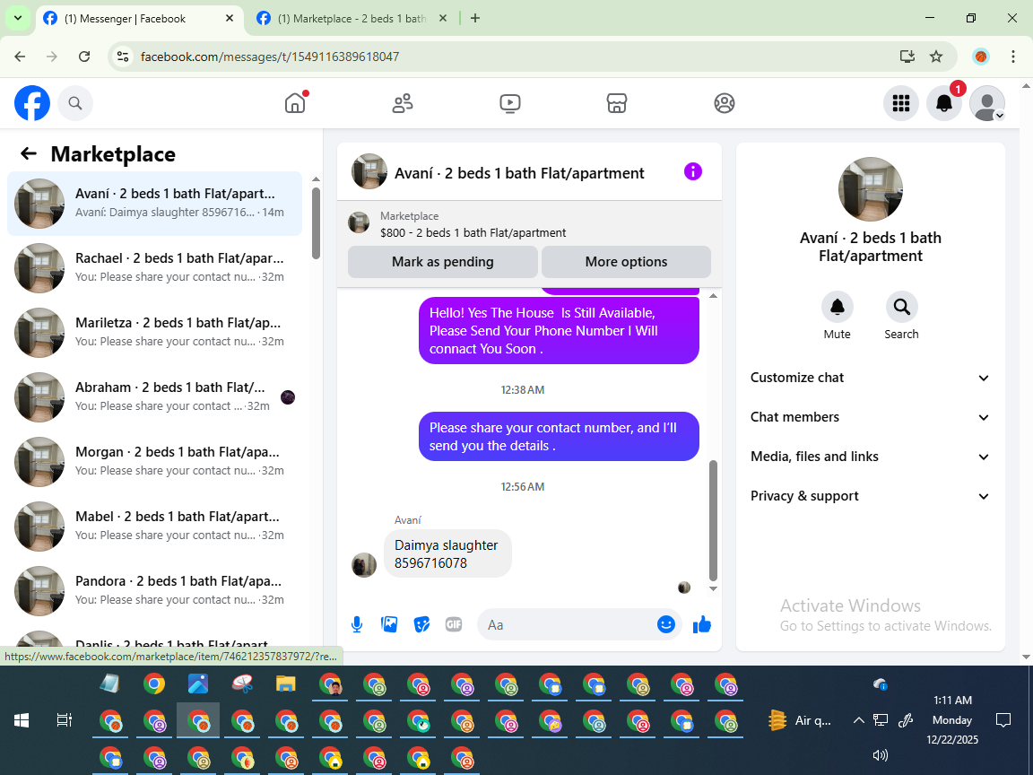Expand the Privacy & support section
Screen dimensions: 1033x775
(x=871, y=496)
